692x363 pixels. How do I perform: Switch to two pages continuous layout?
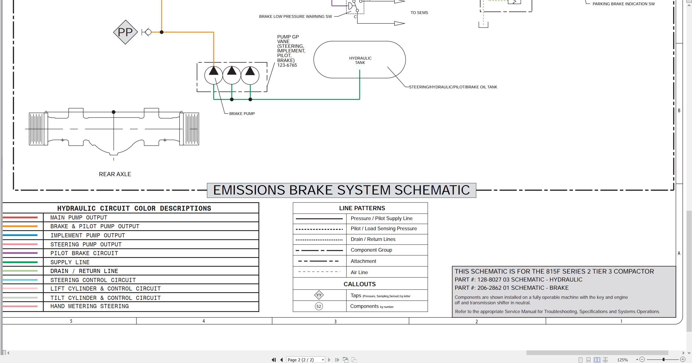[x=605, y=360]
